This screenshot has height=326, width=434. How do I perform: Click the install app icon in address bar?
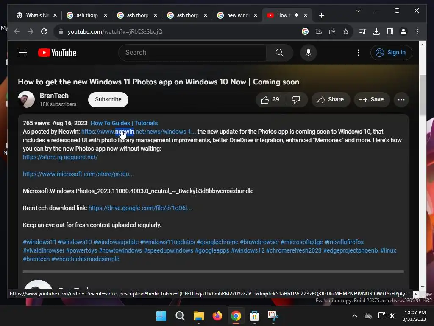click(x=319, y=31)
